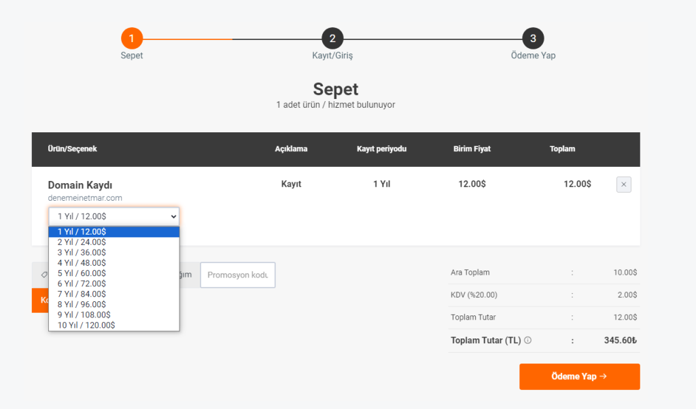Viewport: 696px width, 409px height.
Task: Select the 4 Yıl / 48.00$ option
Action: [114, 262]
